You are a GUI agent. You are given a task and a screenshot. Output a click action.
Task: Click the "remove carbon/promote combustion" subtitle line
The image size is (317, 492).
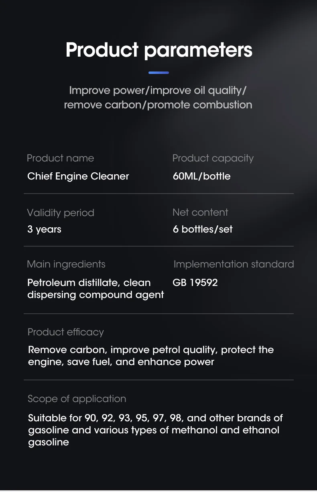point(158,105)
